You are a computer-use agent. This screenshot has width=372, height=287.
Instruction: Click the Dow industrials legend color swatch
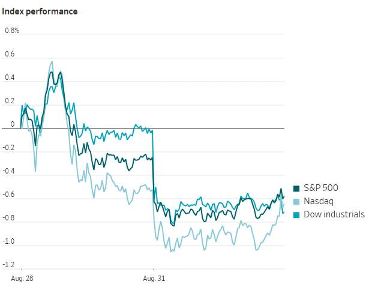click(296, 215)
